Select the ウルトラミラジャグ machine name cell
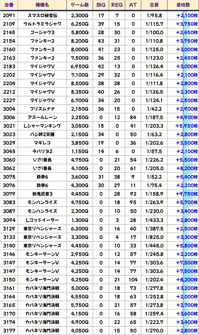199x335 pixels. pos(42,24)
